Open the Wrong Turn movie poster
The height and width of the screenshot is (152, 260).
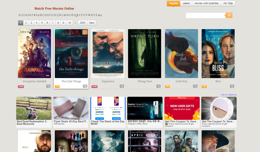point(145,54)
